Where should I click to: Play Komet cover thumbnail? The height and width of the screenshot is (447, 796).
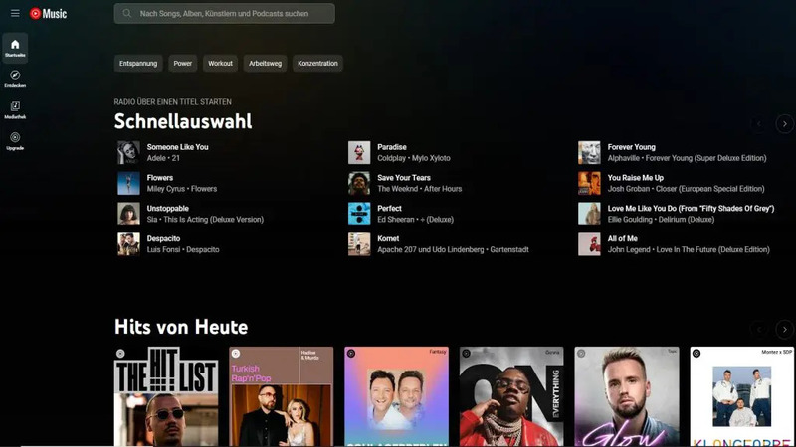tap(359, 244)
